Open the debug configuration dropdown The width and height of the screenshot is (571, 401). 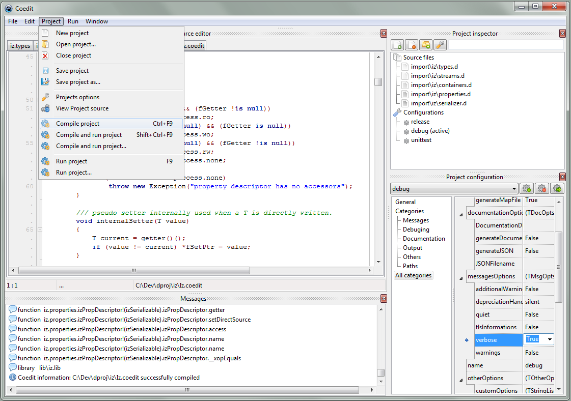pyautogui.click(x=513, y=189)
